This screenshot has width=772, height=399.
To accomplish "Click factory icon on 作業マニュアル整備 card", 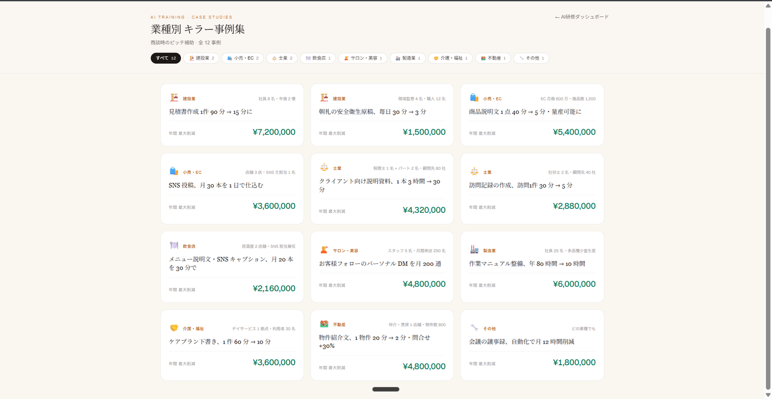I will (474, 250).
